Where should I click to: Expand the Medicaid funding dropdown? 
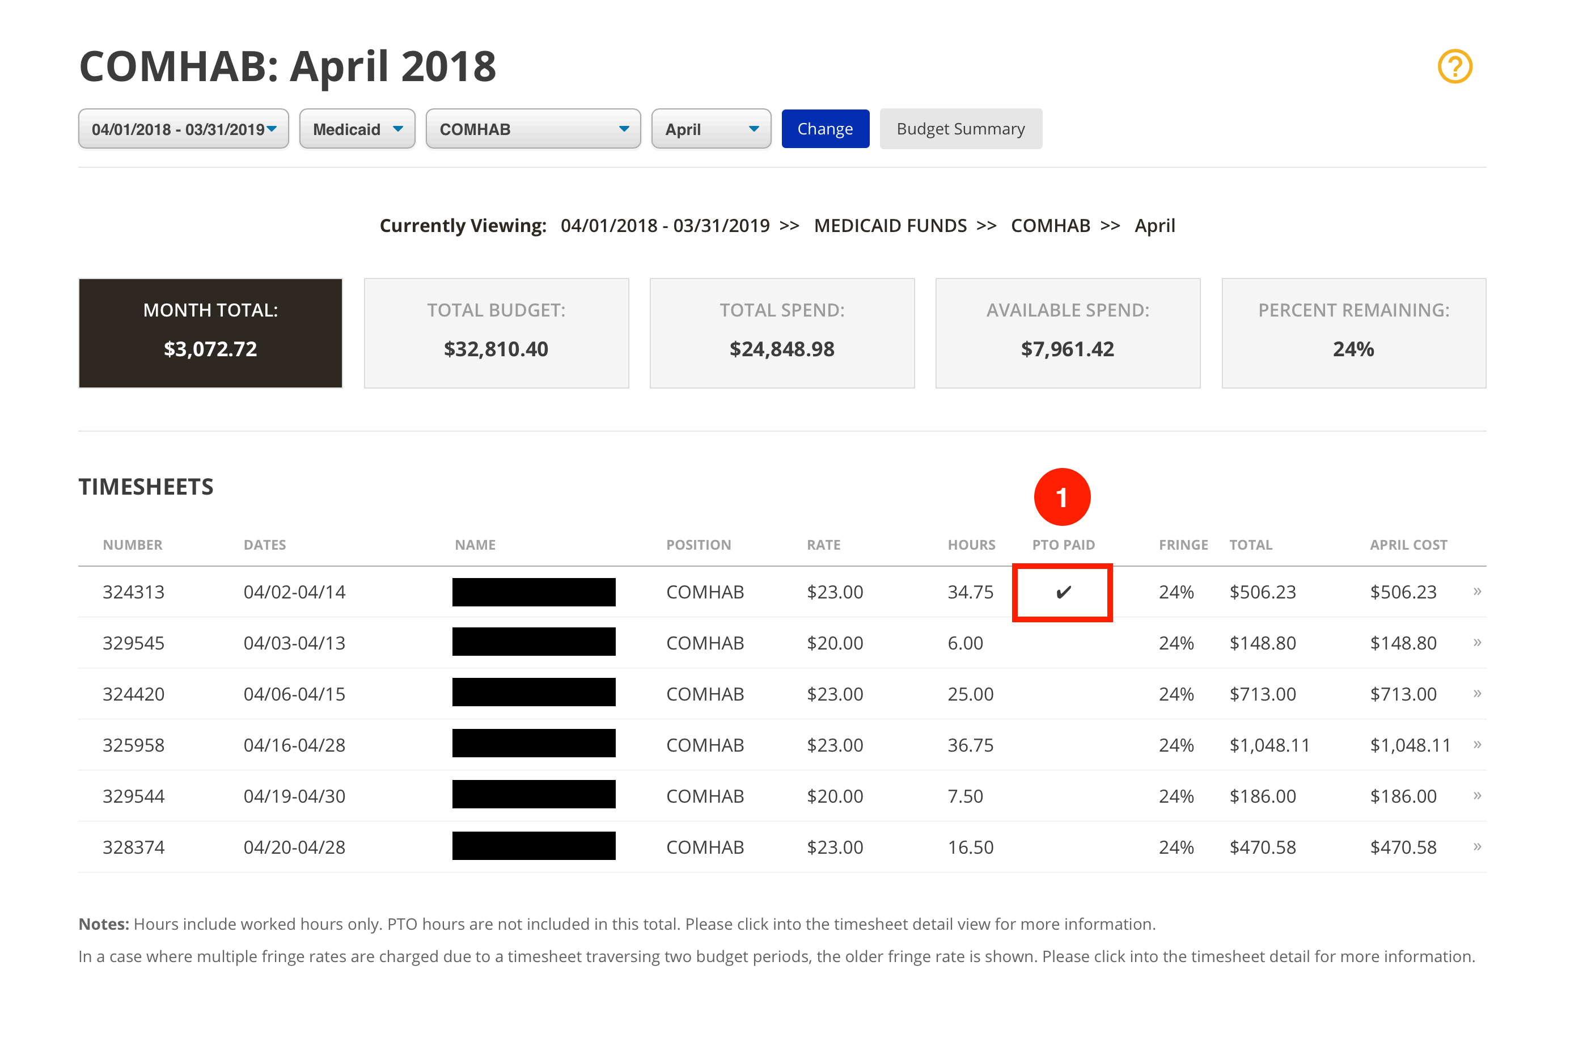click(x=357, y=129)
